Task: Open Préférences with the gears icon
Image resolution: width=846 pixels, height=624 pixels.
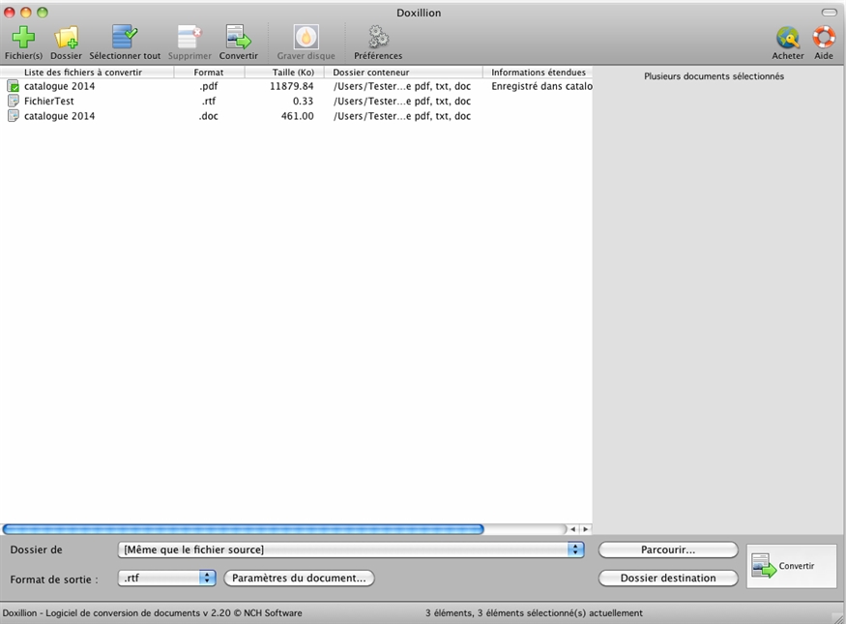Action: pos(378,38)
